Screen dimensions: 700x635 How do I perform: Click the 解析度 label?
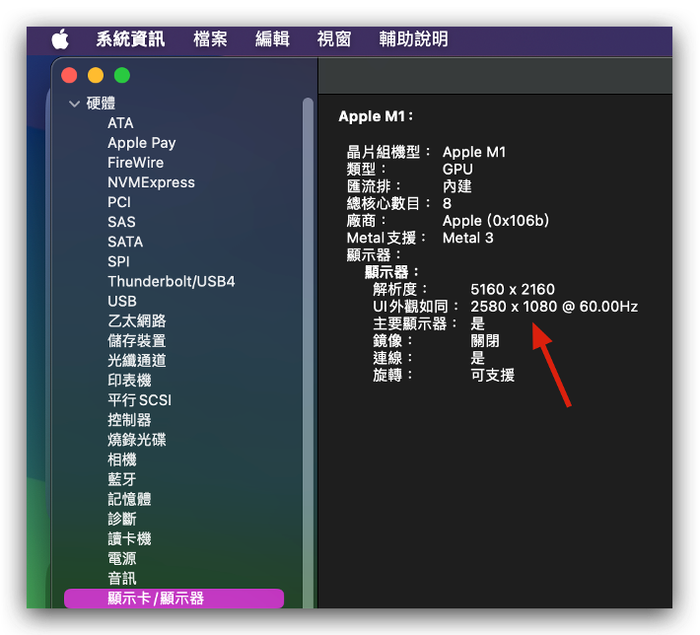[x=400, y=289]
